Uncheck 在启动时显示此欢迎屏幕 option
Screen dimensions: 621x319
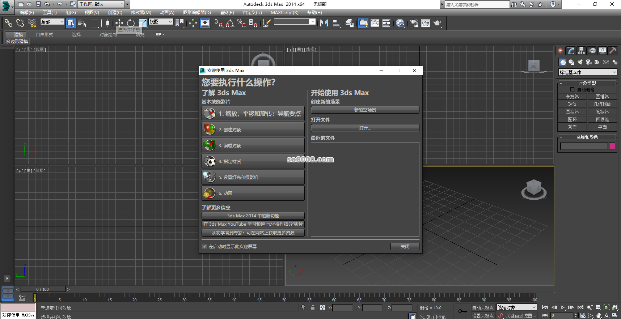tap(204, 247)
